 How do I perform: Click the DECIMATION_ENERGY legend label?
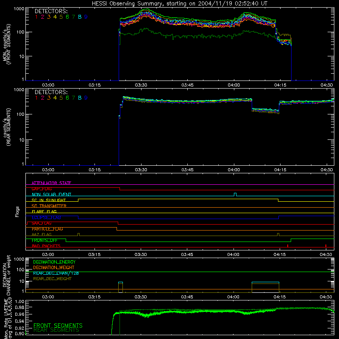pyautogui.click(x=54, y=262)
